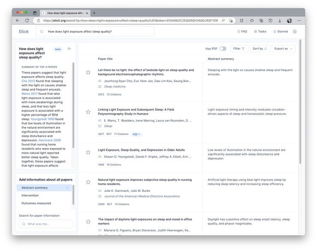Open the Sort by dropdown
This screenshot has width=317, height=251.
260,49
